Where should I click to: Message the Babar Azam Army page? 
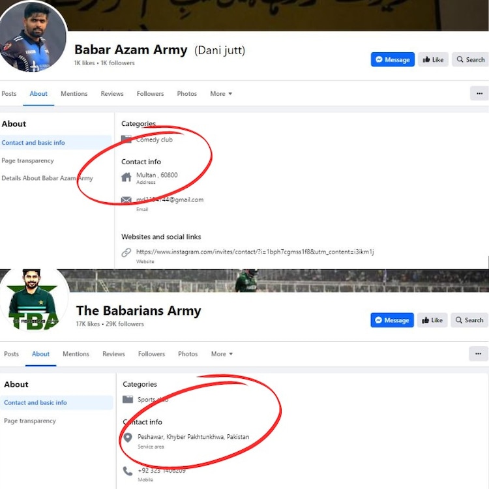(393, 59)
